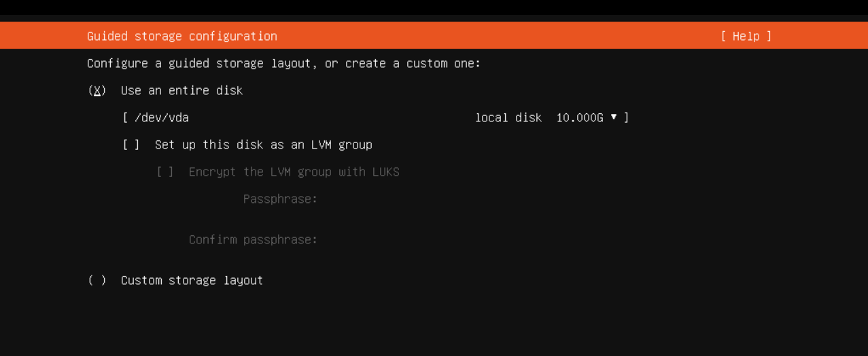Click "Set up this disk as an LVM group" label
This screenshot has height=356, width=868.
tap(264, 144)
